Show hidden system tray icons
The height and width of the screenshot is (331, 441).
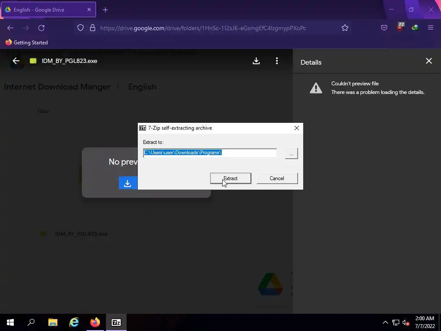click(385, 322)
